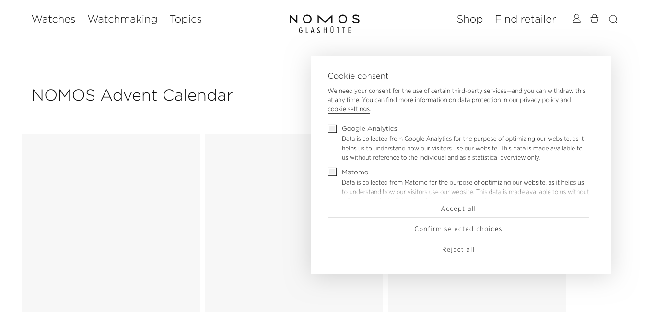
Task: Go to the Shop page
Action: 469,19
